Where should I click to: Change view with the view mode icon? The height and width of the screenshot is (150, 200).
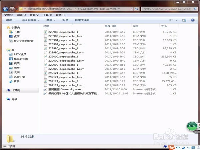tap(171, 20)
